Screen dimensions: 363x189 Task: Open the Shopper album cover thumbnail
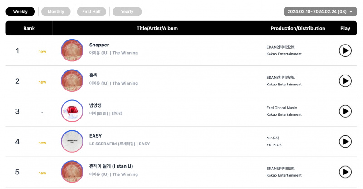coord(72,50)
